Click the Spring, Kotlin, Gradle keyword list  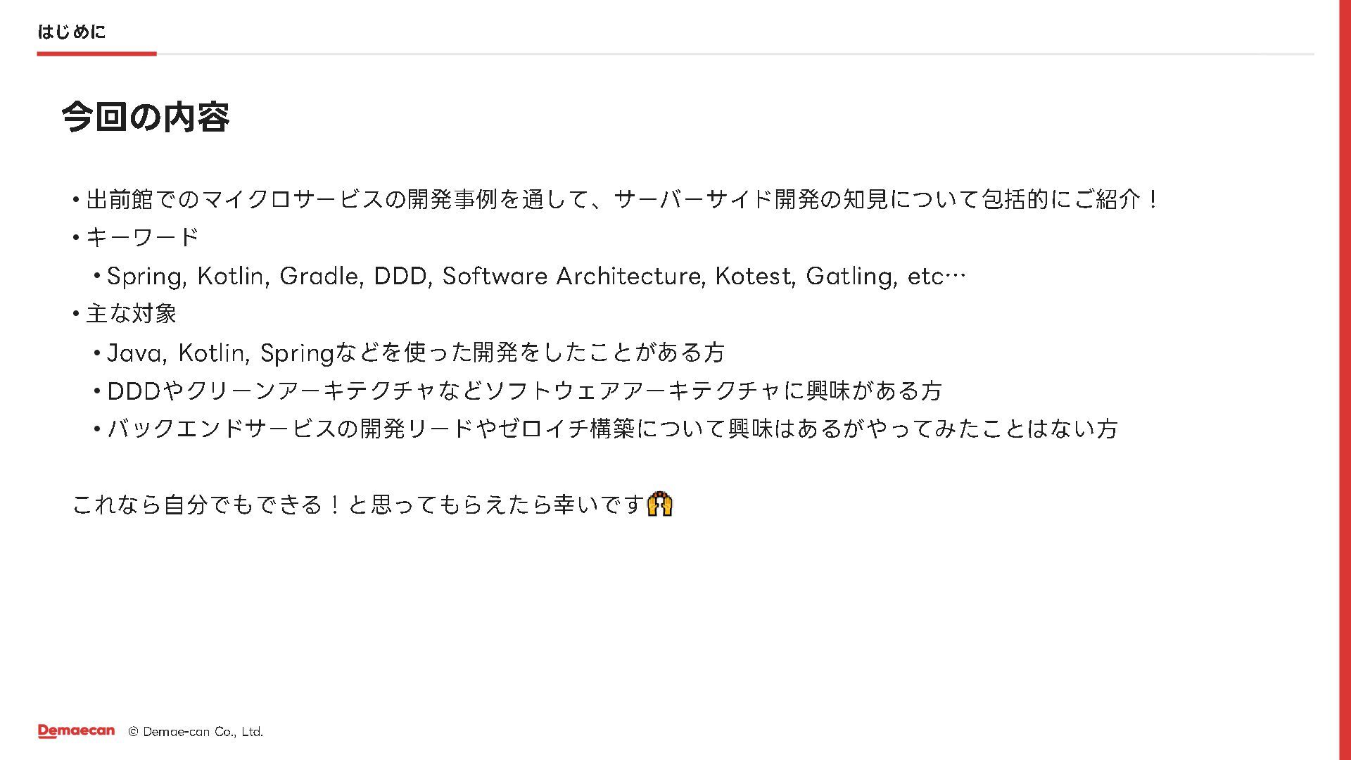536,276
